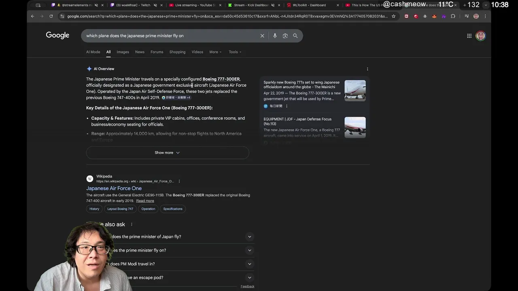This screenshot has height=291, width=518.
Task: Click the Feedback link
Action: pyautogui.click(x=247, y=286)
